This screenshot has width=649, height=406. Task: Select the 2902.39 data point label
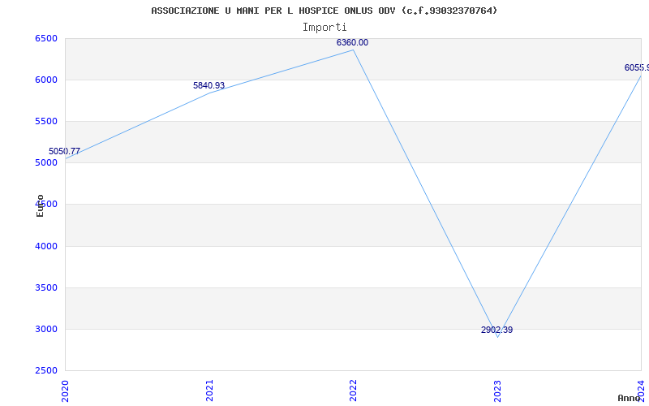[x=496, y=330]
